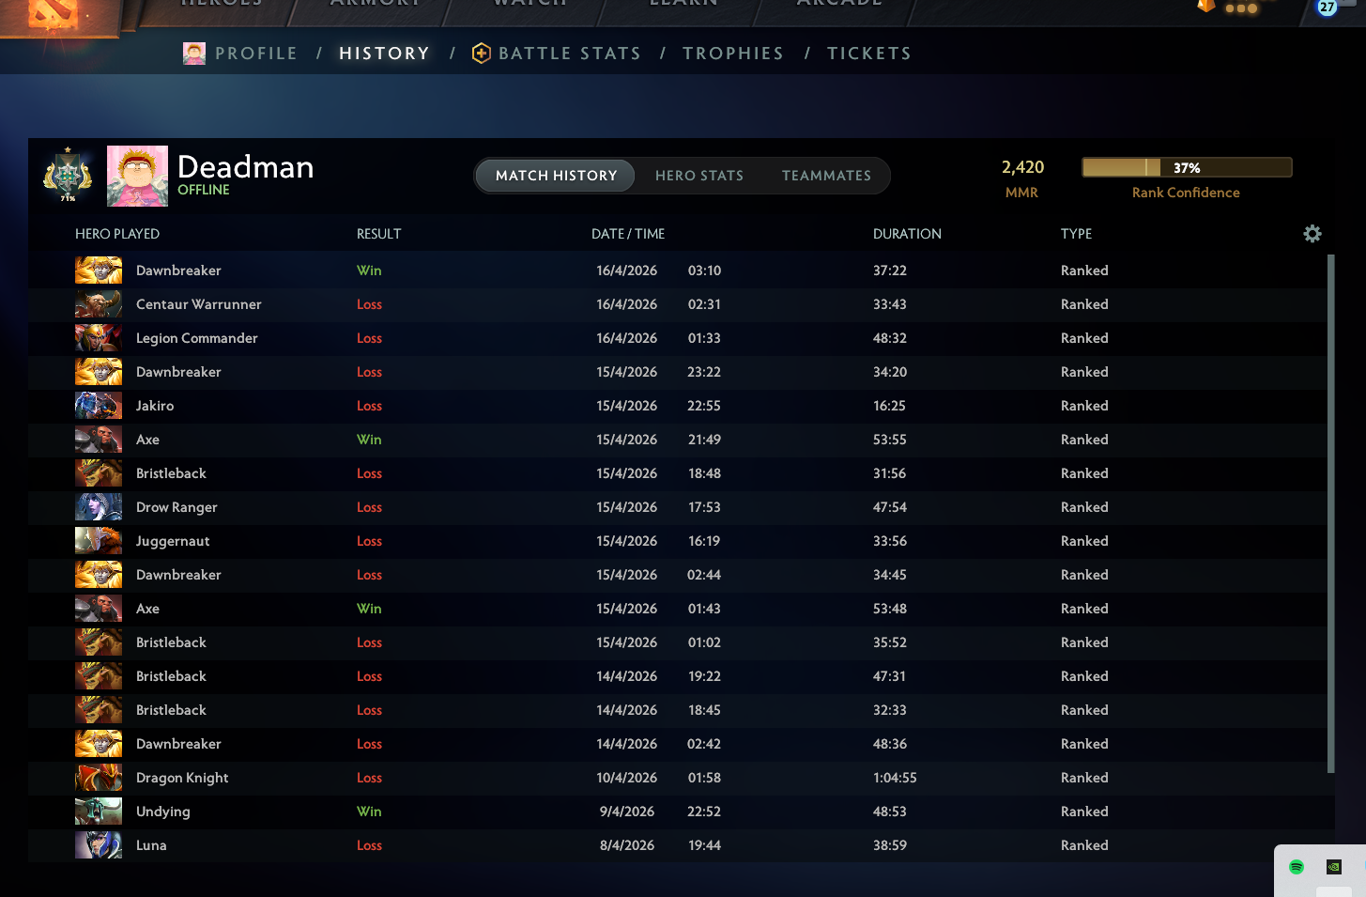
Task: Click Bristleback portrait in the 19:22 match
Action: [x=99, y=676]
